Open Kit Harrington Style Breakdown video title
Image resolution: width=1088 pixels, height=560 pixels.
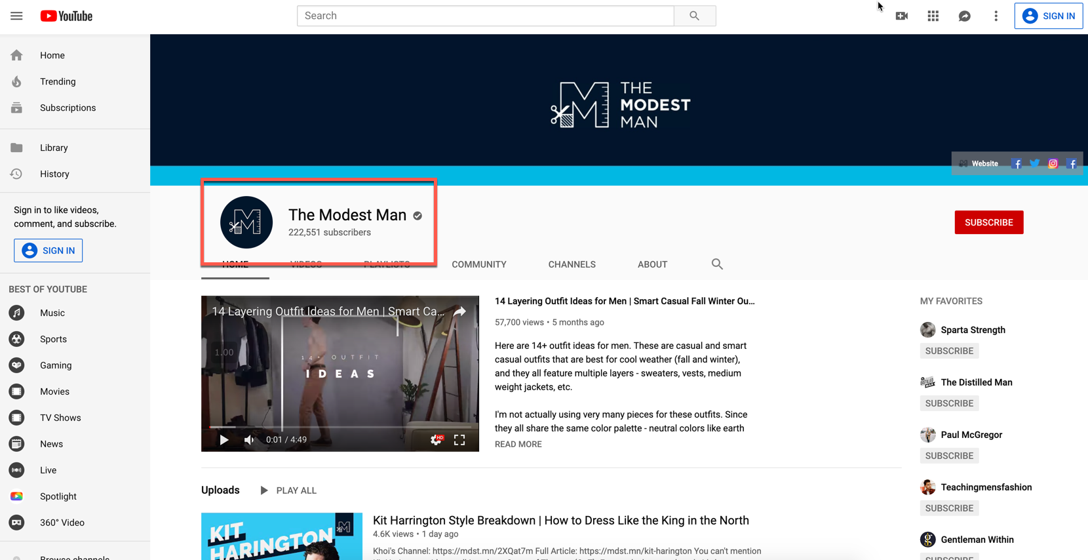[x=561, y=521]
